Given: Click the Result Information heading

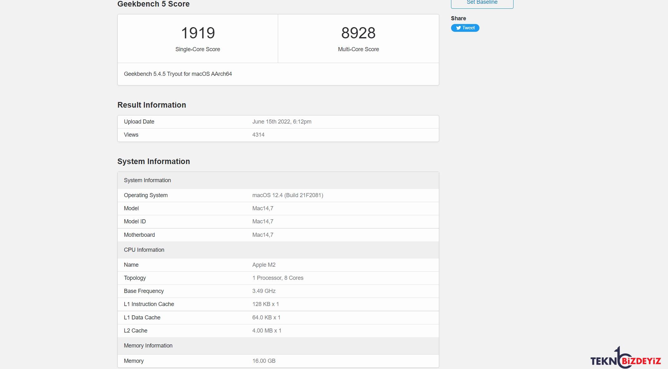Looking at the screenshot, I should [152, 105].
